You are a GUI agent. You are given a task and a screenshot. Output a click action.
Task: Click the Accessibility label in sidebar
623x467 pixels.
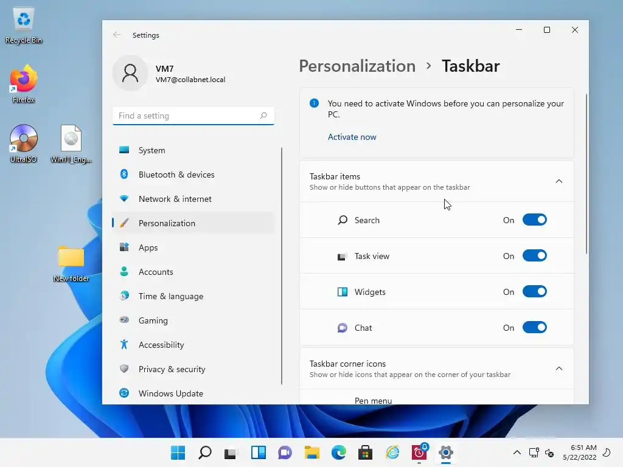(161, 345)
